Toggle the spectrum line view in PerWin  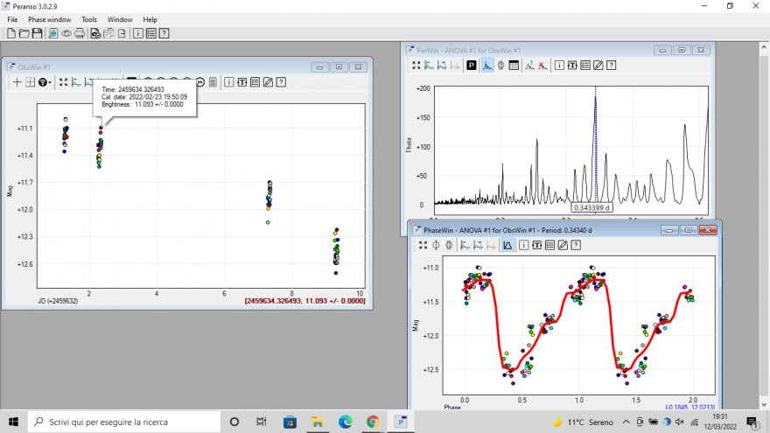click(x=486, y=65)
